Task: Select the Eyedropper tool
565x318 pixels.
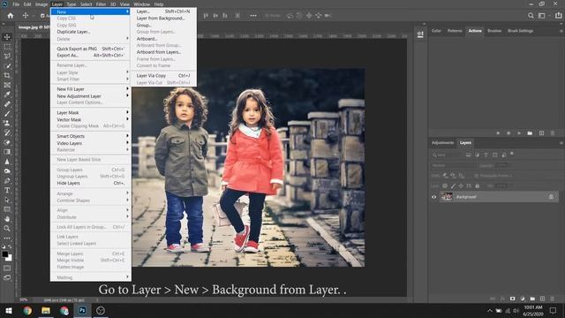Action: tap(7, 95)
